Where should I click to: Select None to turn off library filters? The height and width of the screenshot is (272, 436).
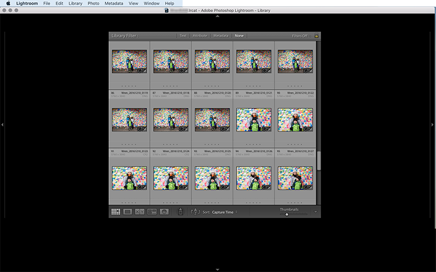pyautogui.click(x=239, y=36)
